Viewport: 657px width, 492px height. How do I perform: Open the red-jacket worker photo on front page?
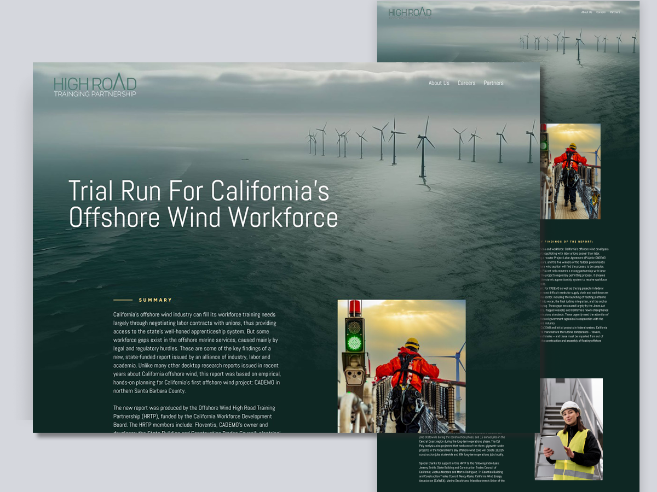pyautogui.click(x=401, y=366)
